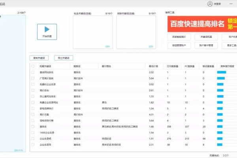Check the row priced 1.34

pos(33,108)
